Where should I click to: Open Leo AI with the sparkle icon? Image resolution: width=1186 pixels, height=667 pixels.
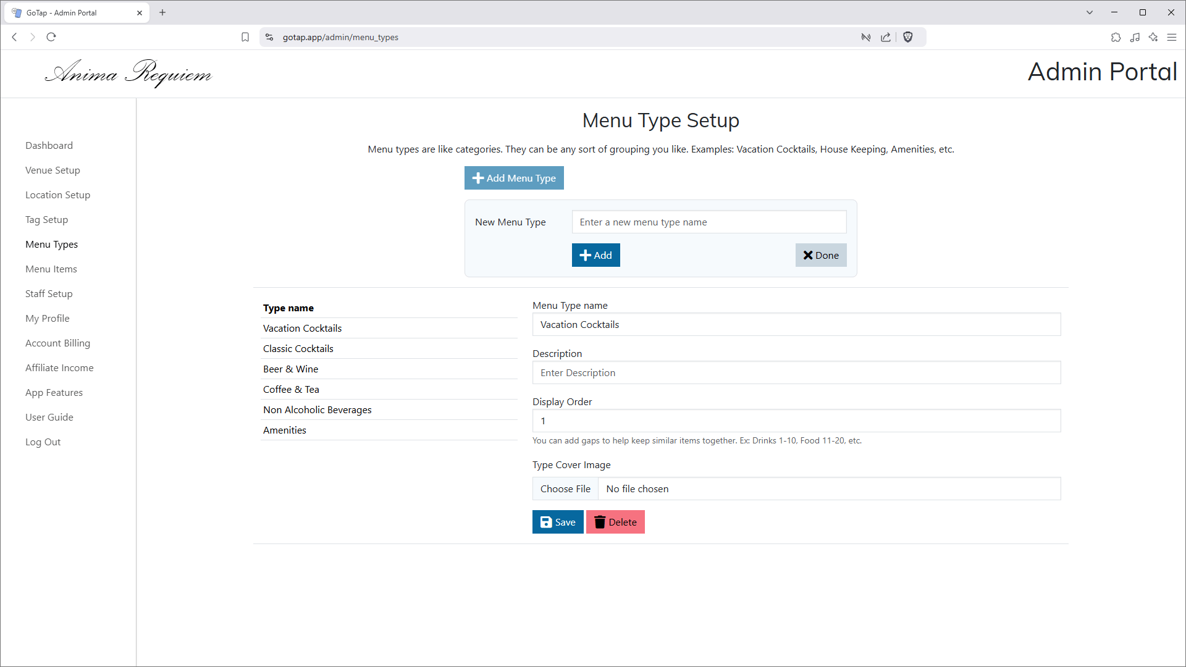[1154, 37]
